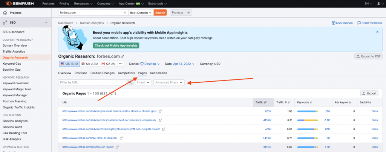Click the Semrush logo
The height and width of the screenshot is (152, 386).
[20, 4]
